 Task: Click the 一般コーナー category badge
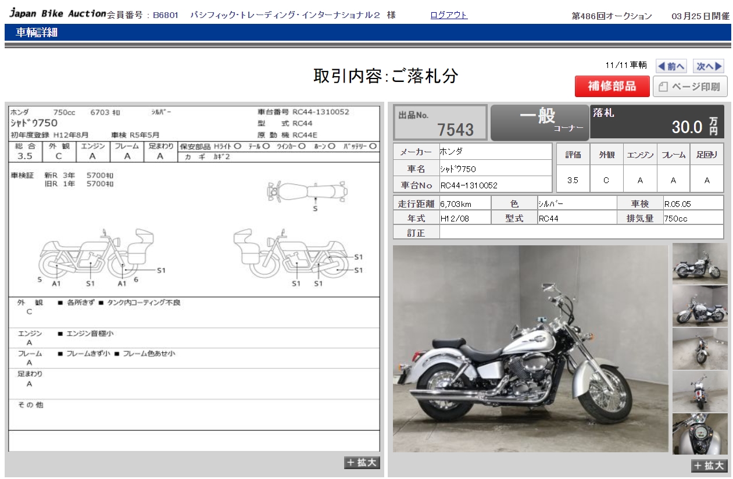(x=539, y=122)
